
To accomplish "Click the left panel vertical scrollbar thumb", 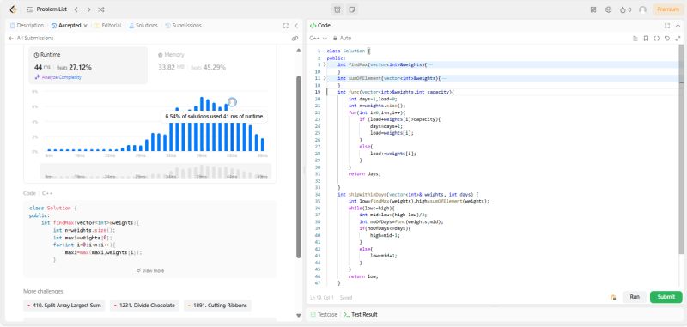I will point(299,167).
